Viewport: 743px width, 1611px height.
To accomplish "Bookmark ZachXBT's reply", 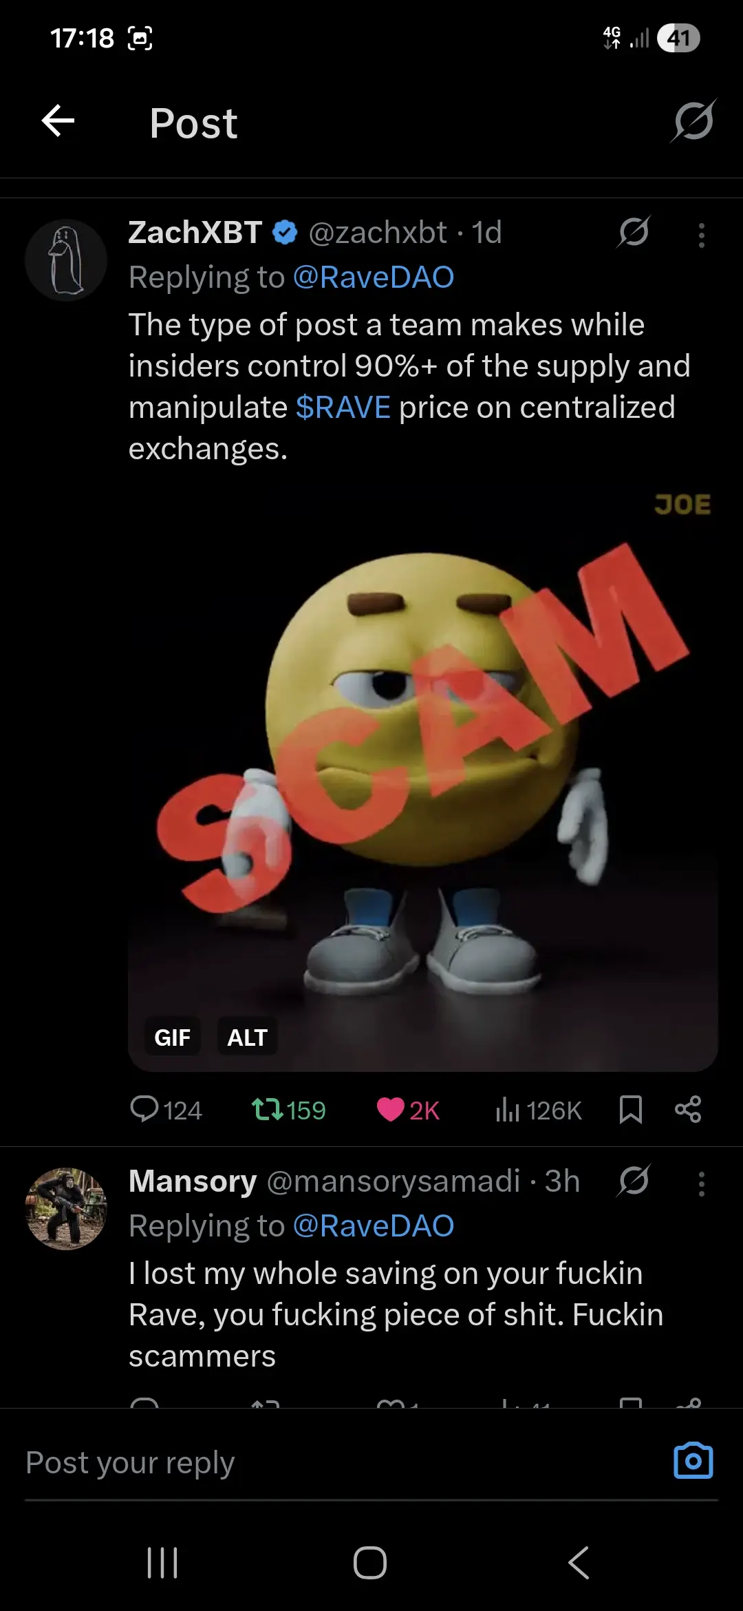I will [x=630, y=1110].
